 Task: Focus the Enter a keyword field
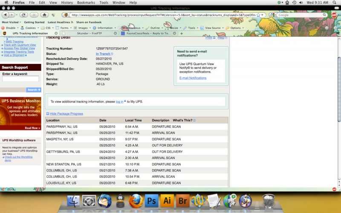tap(20, 79)
